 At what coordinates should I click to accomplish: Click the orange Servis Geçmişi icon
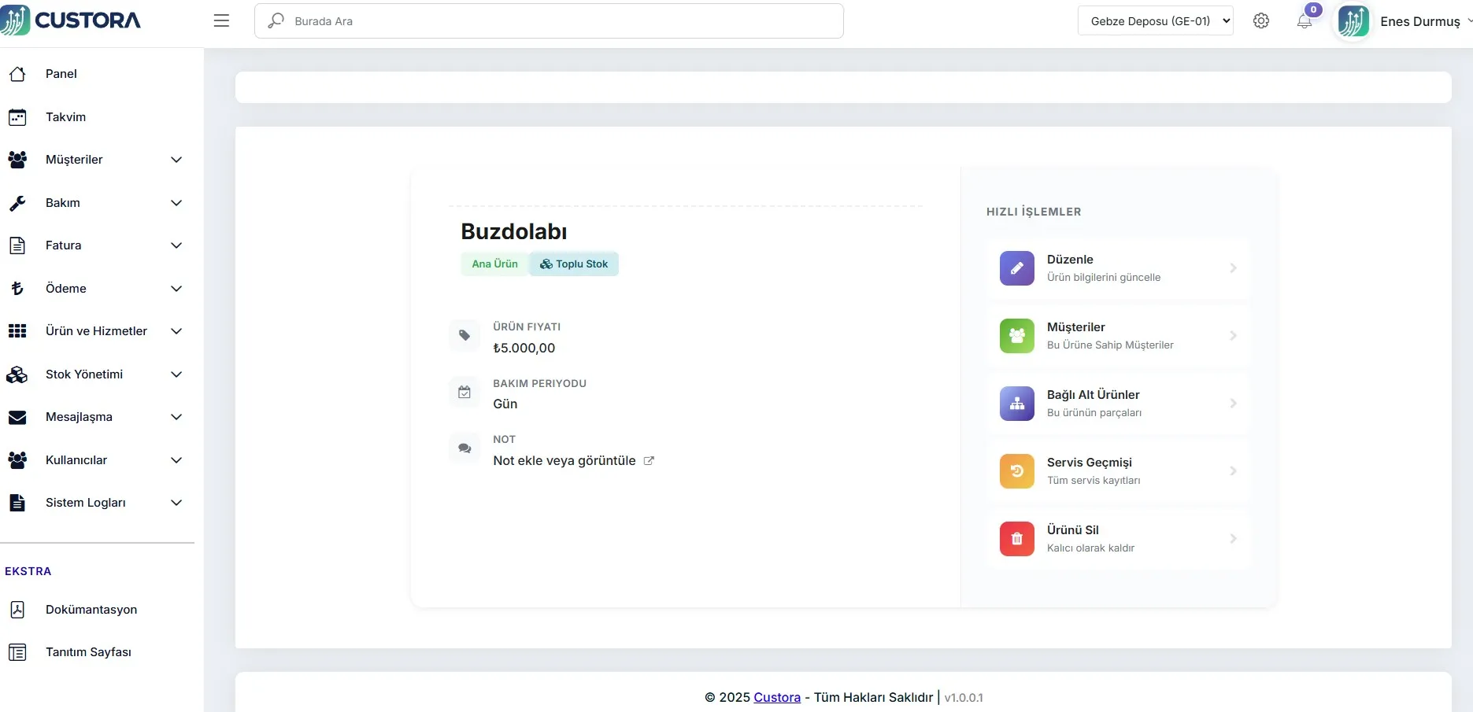[x=1016, y=471]
